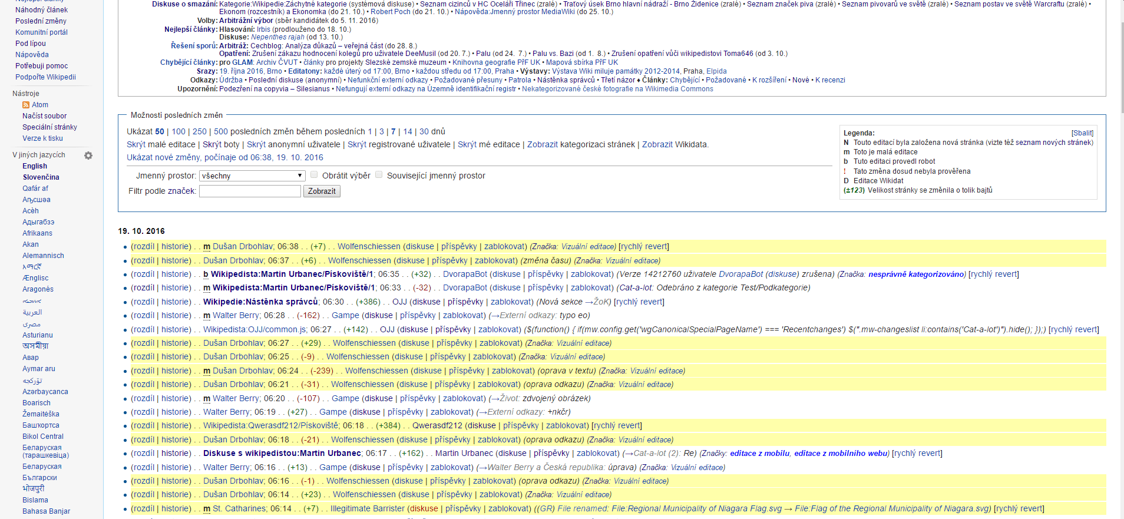Switch to Afrikaans language version

pyautogui.click(x=37, y=233)
